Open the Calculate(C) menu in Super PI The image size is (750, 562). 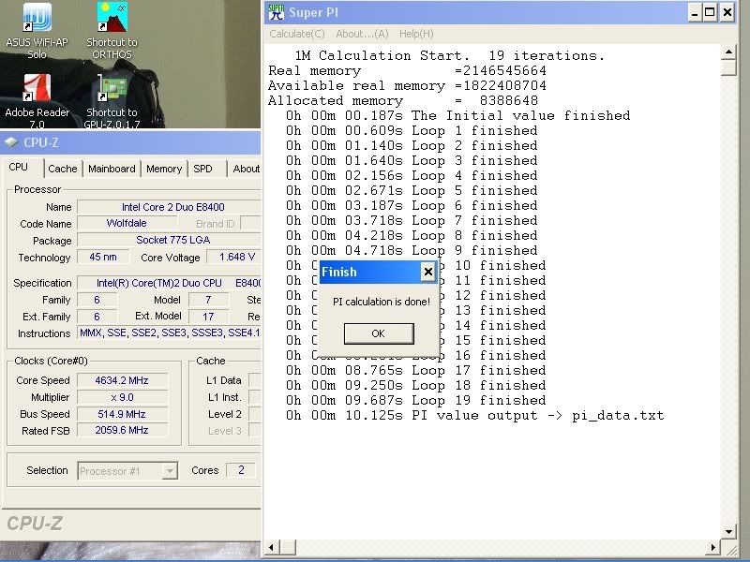[x=296, y=34]
